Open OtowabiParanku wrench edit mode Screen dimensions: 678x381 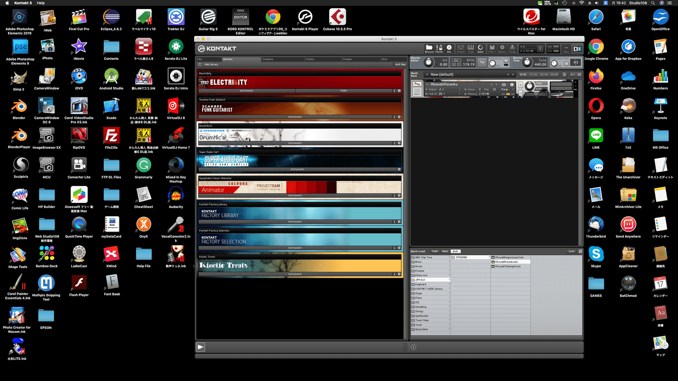417,84
